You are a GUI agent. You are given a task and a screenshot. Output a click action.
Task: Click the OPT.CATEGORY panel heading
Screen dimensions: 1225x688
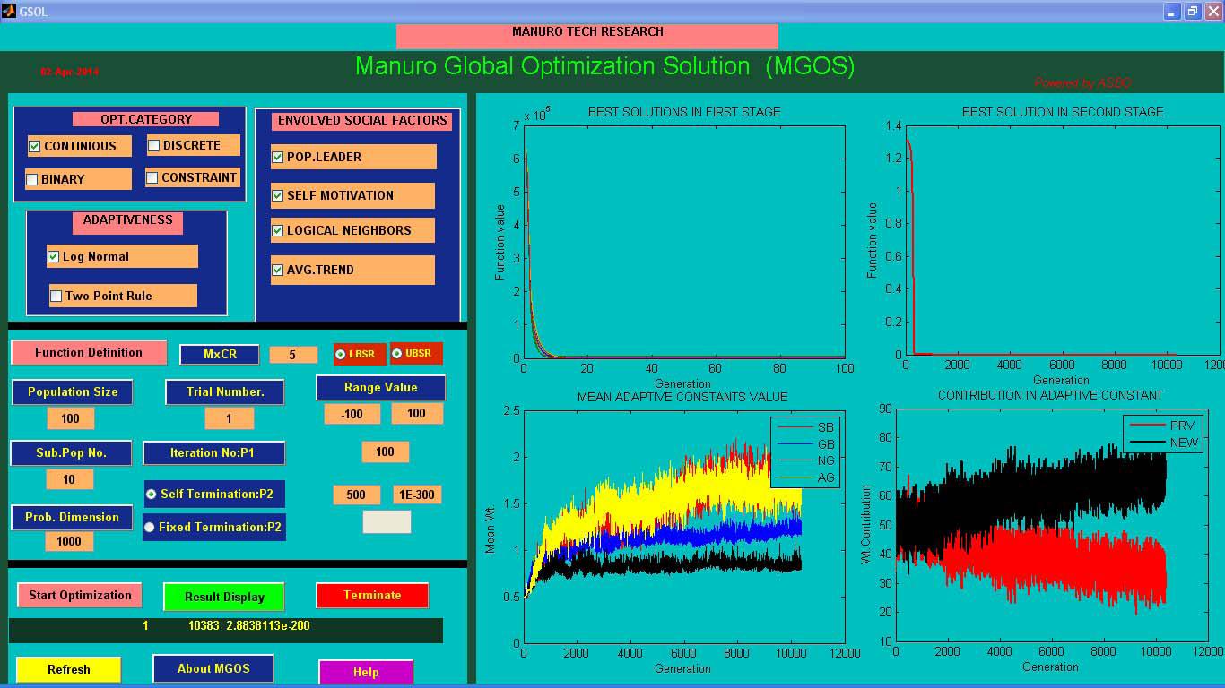pyautogui.click(x=146, y=119)
